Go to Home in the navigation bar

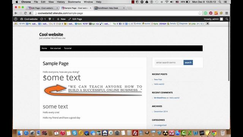click(44, 48)
